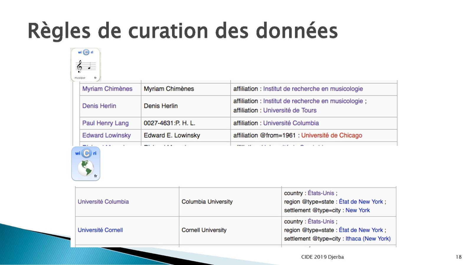The height and width of the screenshot is (265, 472).
Task: Follow the Edward Lowinsky link
Action: coord(106,135)
